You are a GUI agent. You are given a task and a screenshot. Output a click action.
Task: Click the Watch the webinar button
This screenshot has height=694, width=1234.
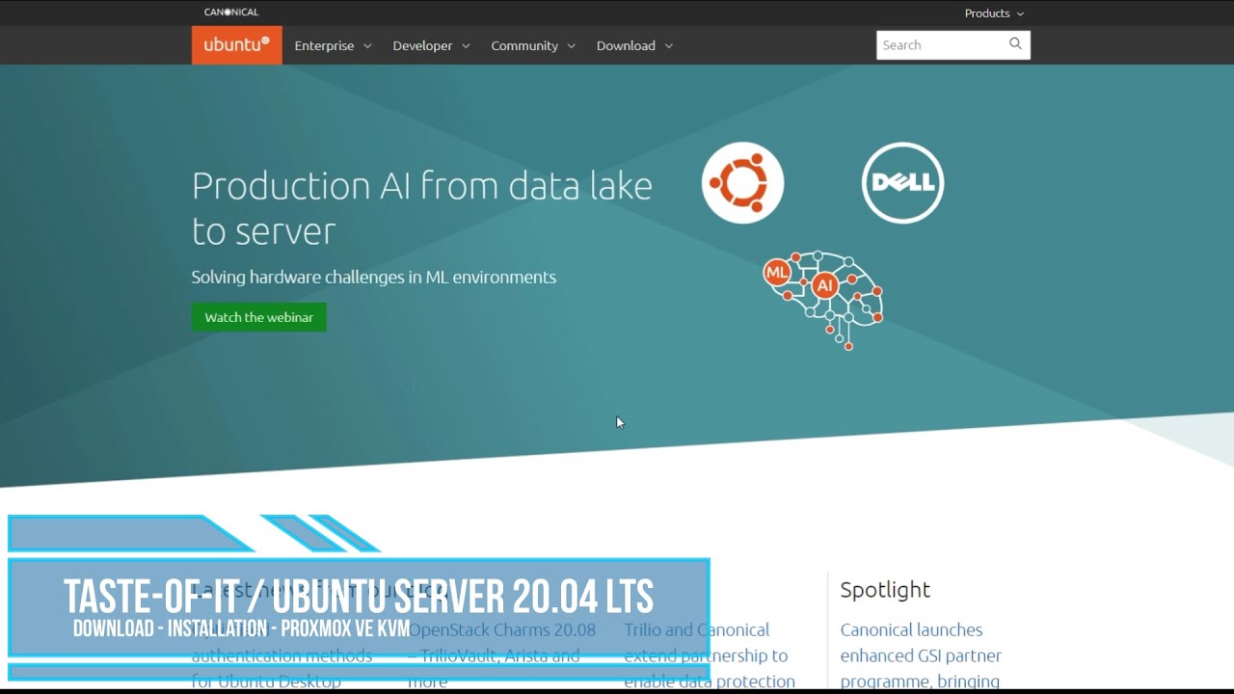click(259, 317)
